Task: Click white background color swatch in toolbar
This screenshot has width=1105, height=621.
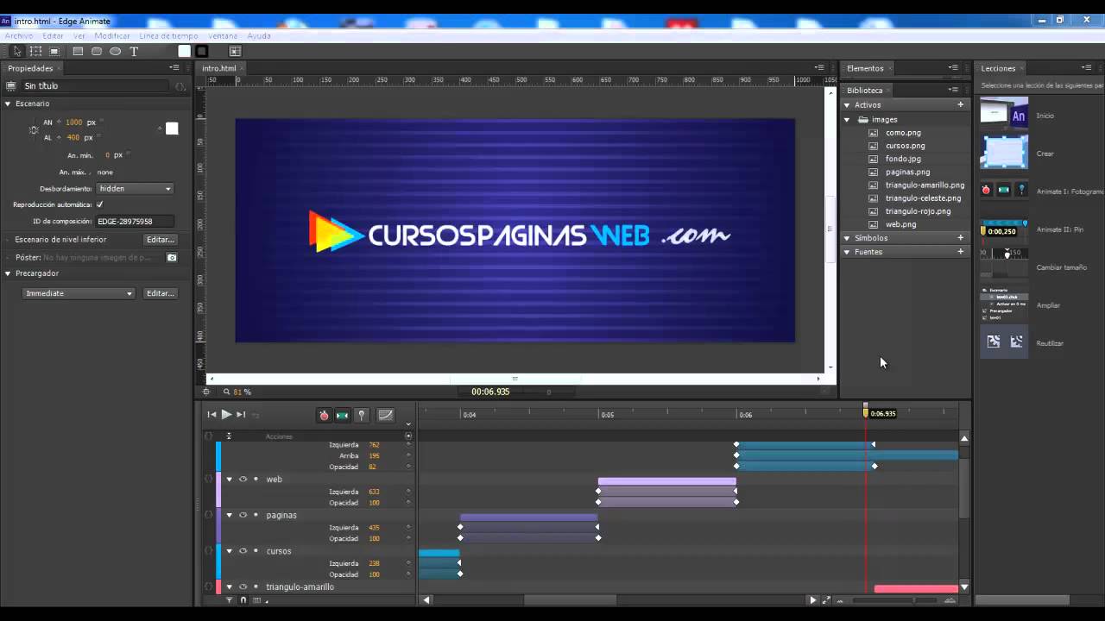Action: point(184,52)
